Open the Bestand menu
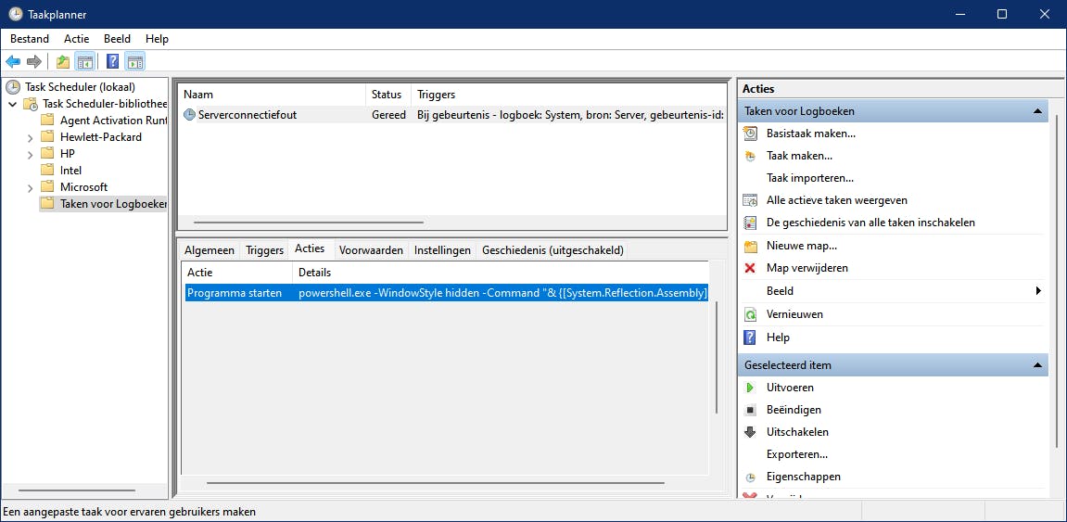 [x=30, y=39]
